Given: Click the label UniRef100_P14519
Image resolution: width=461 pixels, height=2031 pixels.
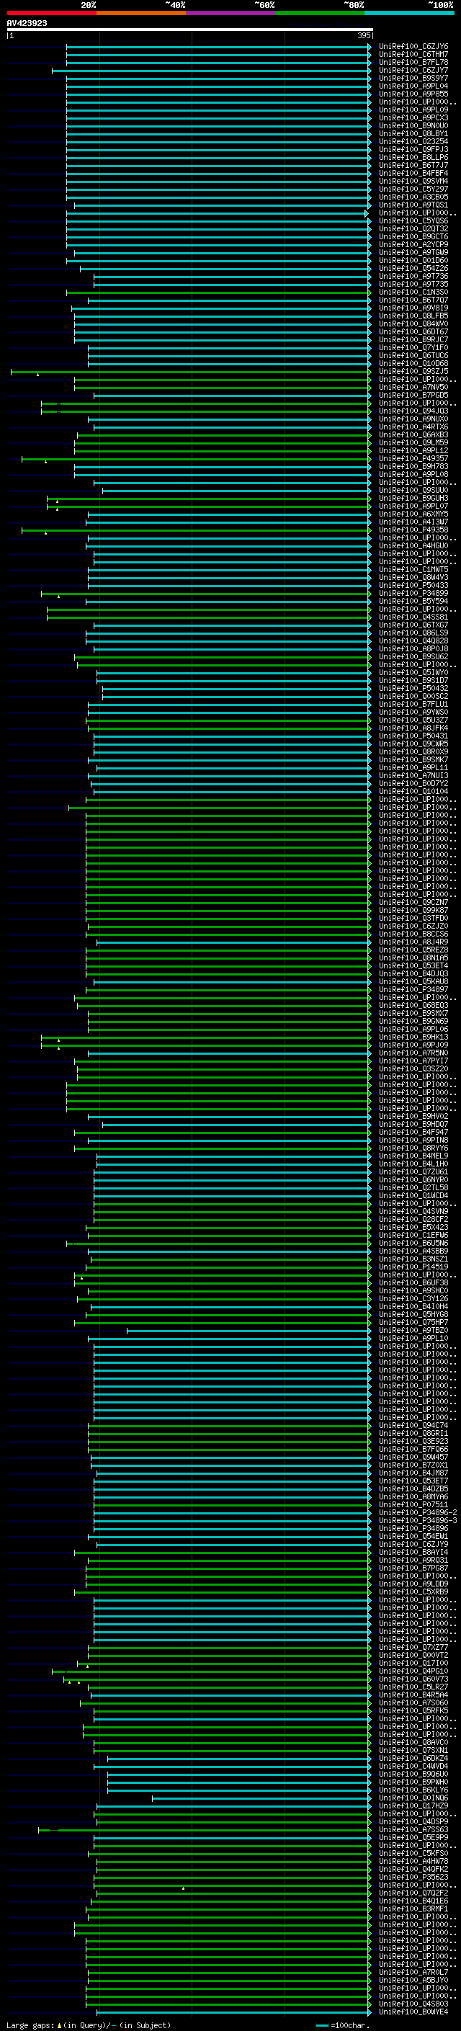Looking at the screenshot, I should click(413, 1267).
